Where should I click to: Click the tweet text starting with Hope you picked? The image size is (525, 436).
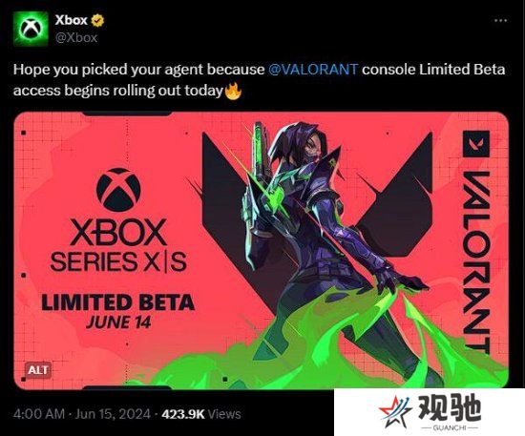click(259, 80)
